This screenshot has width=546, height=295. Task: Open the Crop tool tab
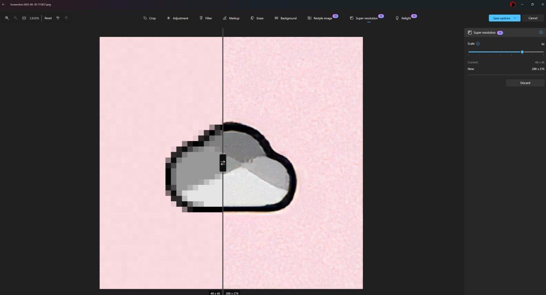pyautogui.click(x=149, y=18)
